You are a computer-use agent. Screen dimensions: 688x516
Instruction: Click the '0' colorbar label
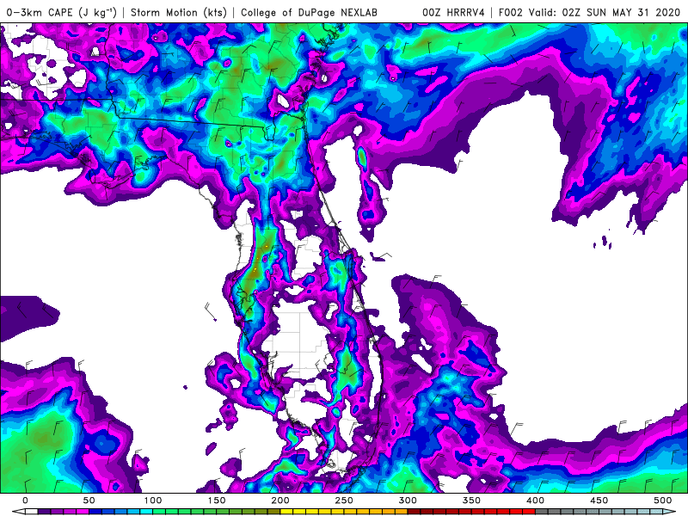[x=25, y=501]
